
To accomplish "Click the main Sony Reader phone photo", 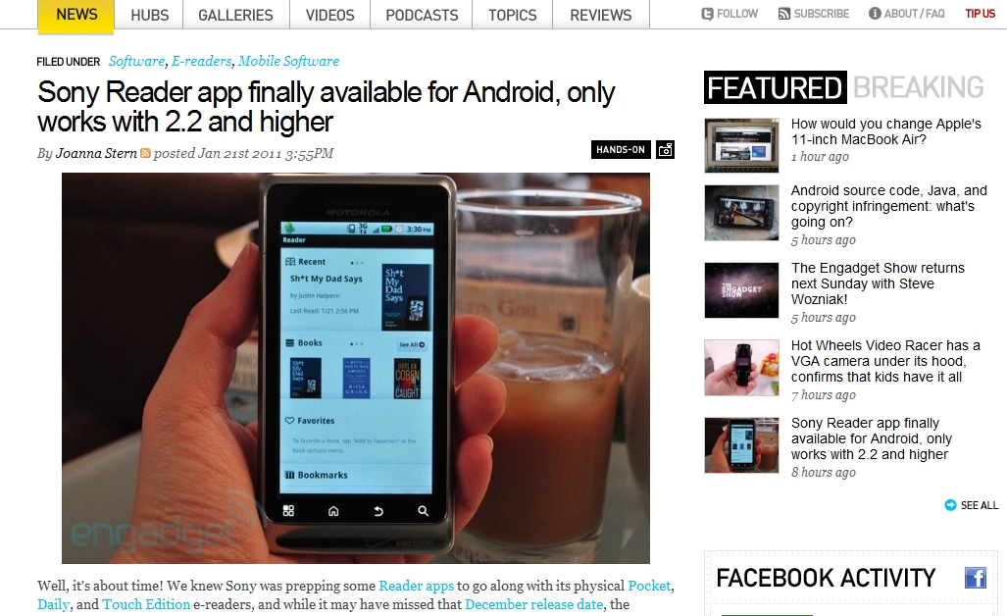I will click(x=356, y=368).
